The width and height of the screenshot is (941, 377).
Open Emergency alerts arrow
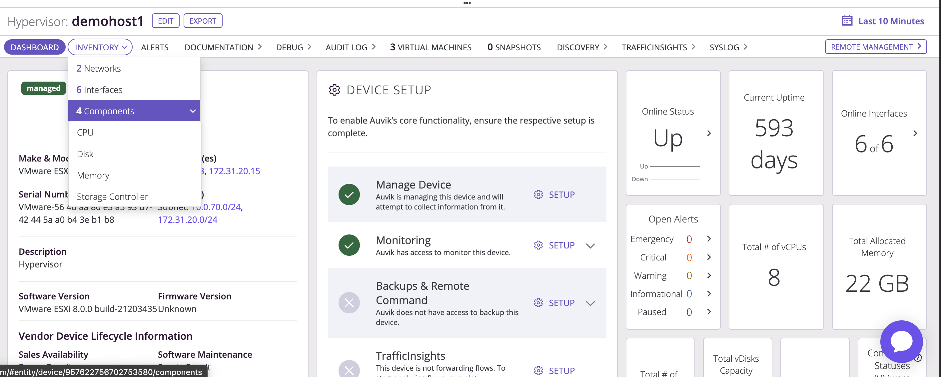(x=709, y=239)
